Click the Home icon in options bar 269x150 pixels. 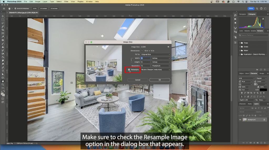pos(4,8)
